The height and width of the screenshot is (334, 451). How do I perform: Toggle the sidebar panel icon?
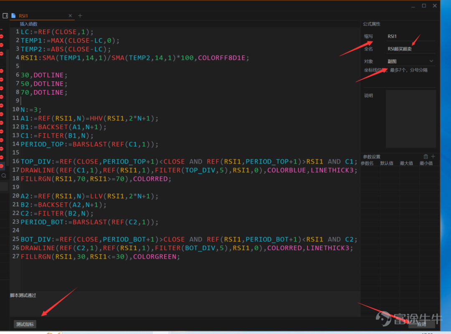[5, 16]
